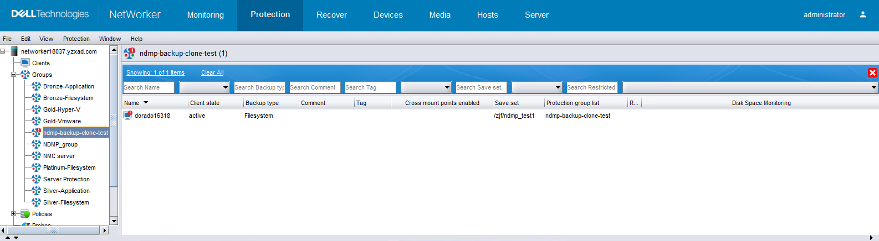Open the Protection menu in menu bar
879x241 pixels.
(76, 39)
